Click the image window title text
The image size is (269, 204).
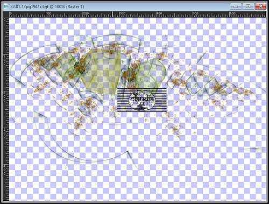coord(47,6)
